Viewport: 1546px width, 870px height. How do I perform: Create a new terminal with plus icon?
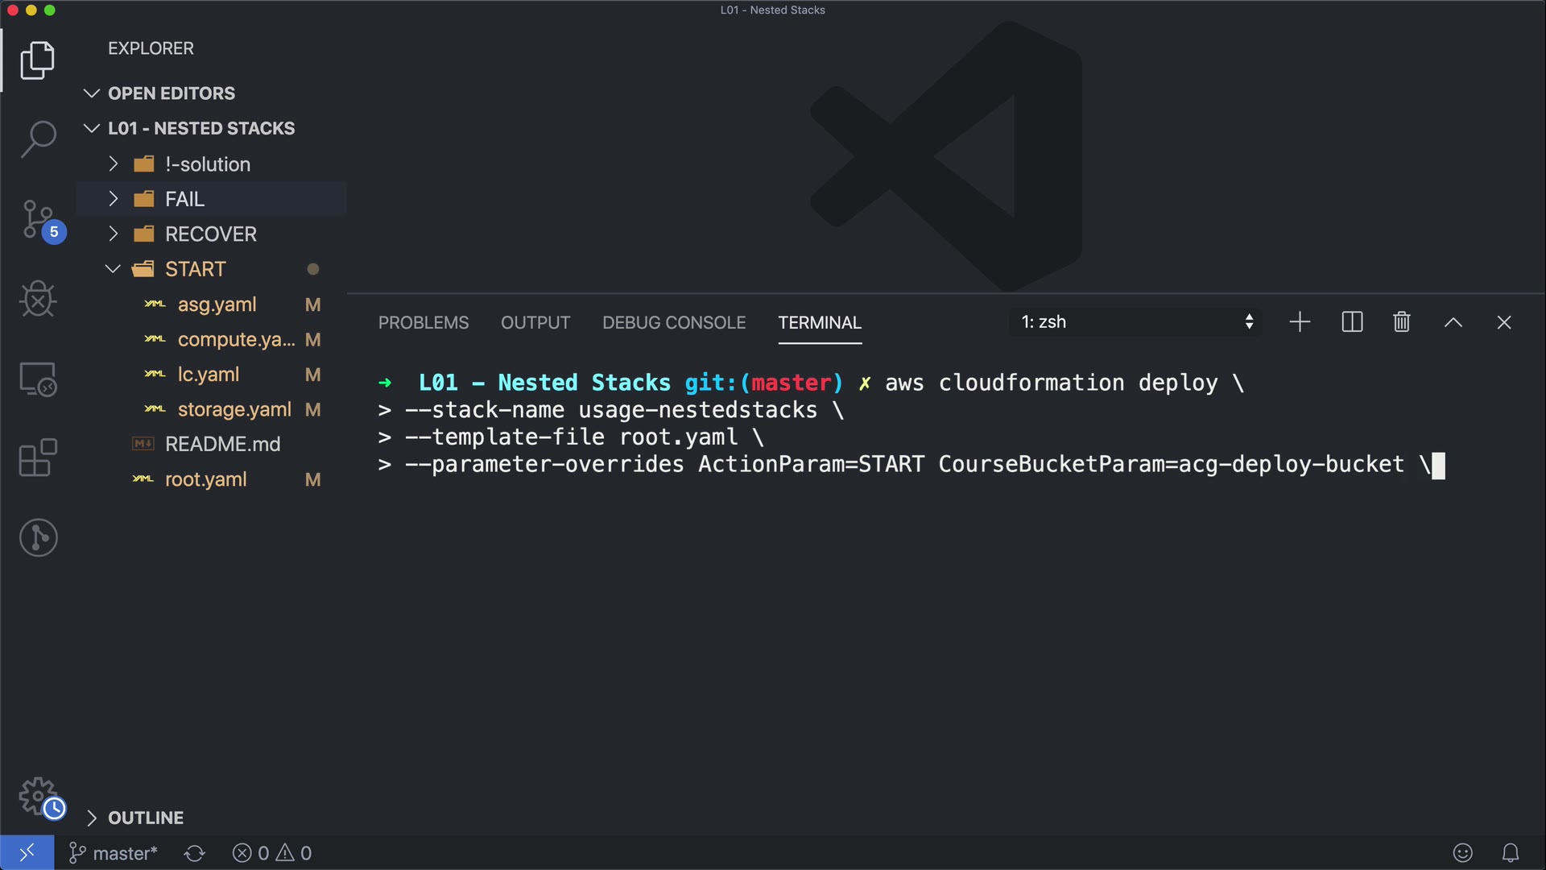pos(1300,322)
